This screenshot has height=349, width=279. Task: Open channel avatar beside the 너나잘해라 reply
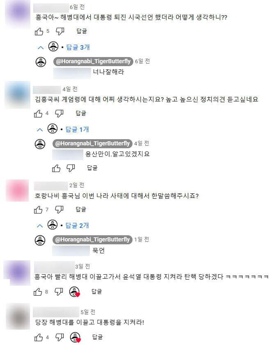tap(41, 62)
